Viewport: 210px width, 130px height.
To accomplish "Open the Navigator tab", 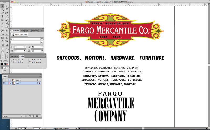I will pyautogui.click(x=14, y=56).
